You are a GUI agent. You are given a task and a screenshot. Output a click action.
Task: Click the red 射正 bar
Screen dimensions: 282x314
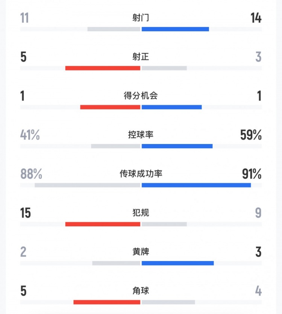point(103,68)
